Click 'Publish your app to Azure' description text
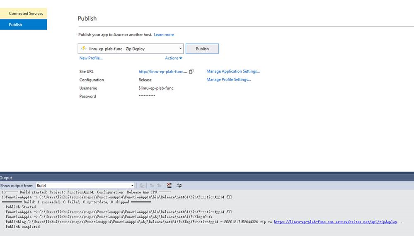This screenshot has height=236, width=414. [x=115, y=34]
